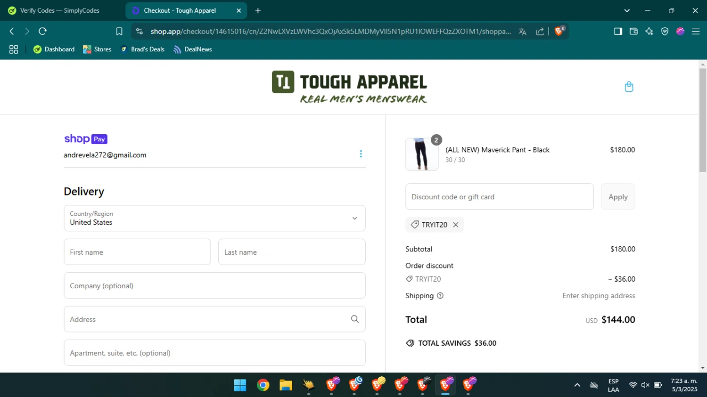Viewport: 707px width, 397px height.
Task: Click the Shop Pay logo
Action: point(86,139)
